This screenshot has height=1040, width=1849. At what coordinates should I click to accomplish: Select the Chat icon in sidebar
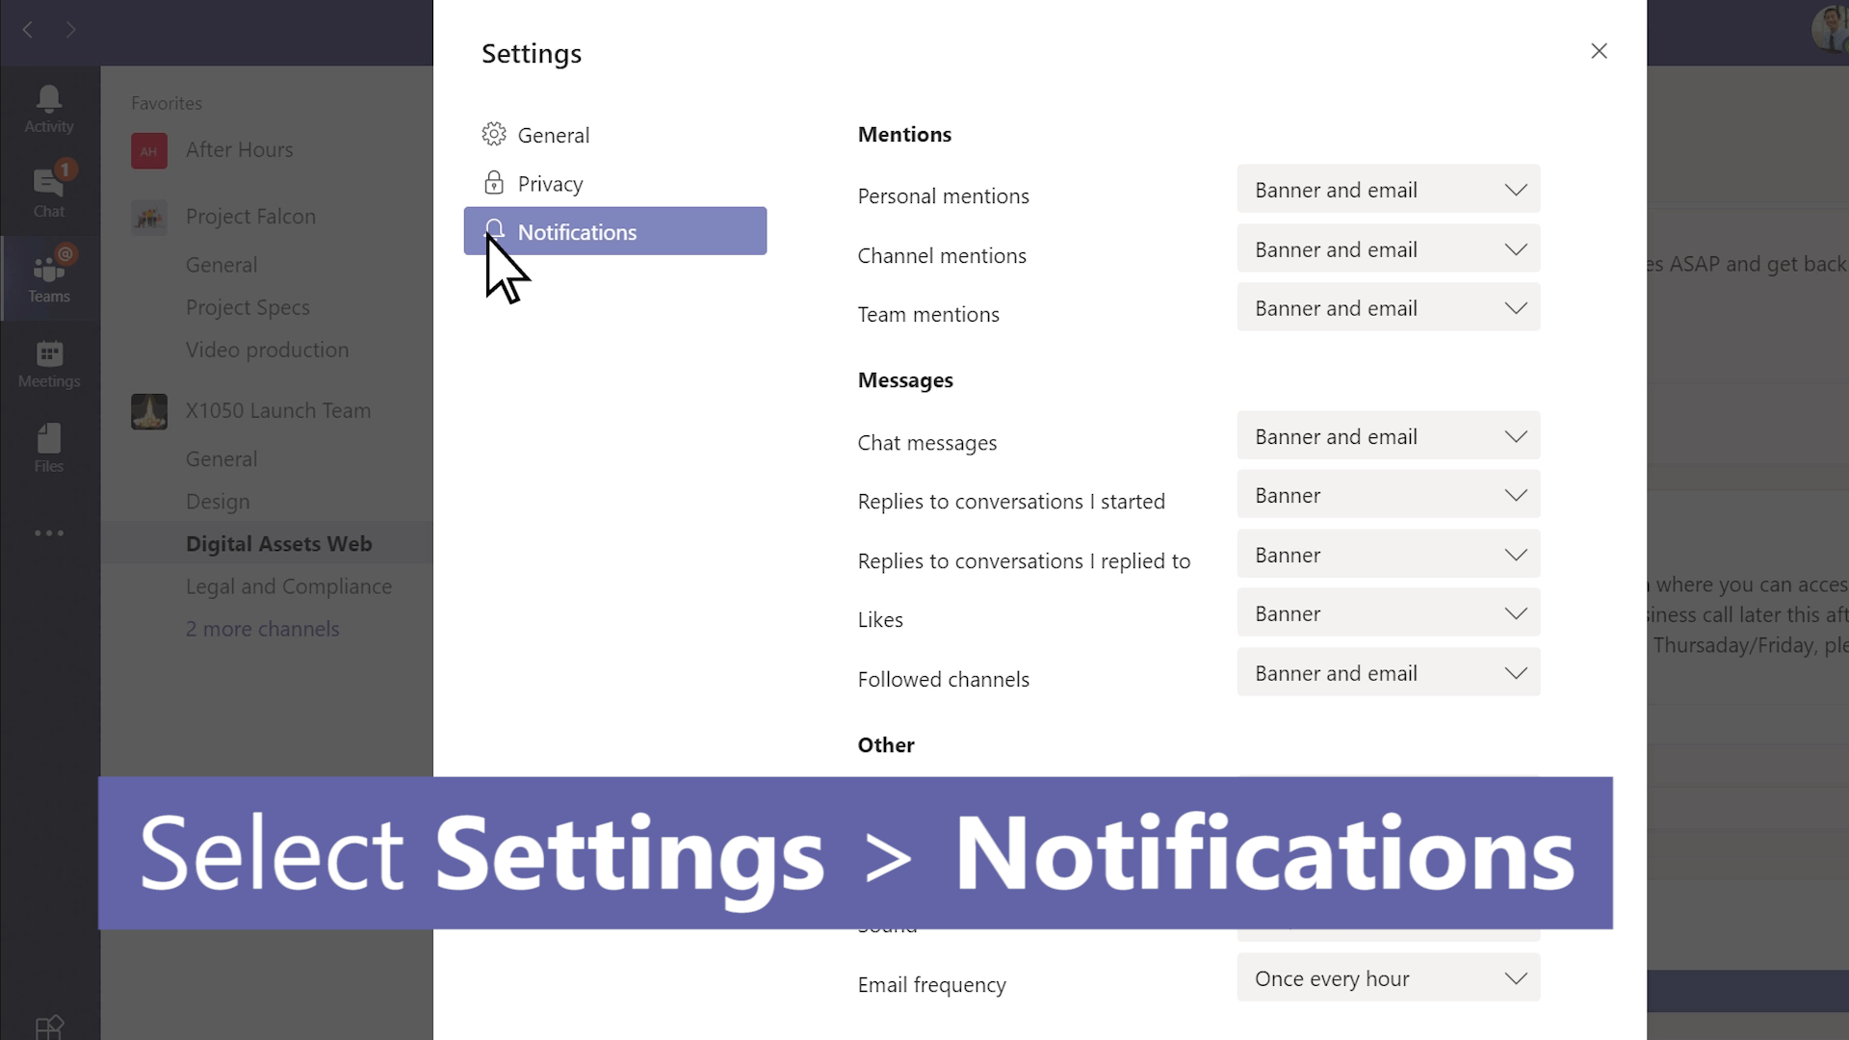tap(49, 191)
